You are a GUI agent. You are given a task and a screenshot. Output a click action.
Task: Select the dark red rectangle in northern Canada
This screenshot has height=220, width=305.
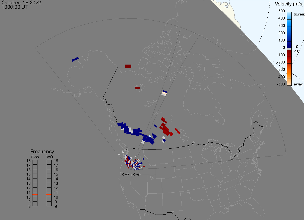[x=128, y=66]
